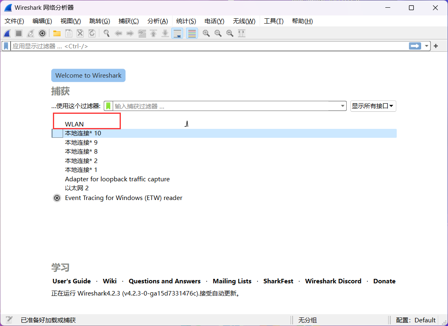Image resolution: width=448 pixels, height=326 pixels.
Task: Open Wireshark Discord link
Action: 333,281
